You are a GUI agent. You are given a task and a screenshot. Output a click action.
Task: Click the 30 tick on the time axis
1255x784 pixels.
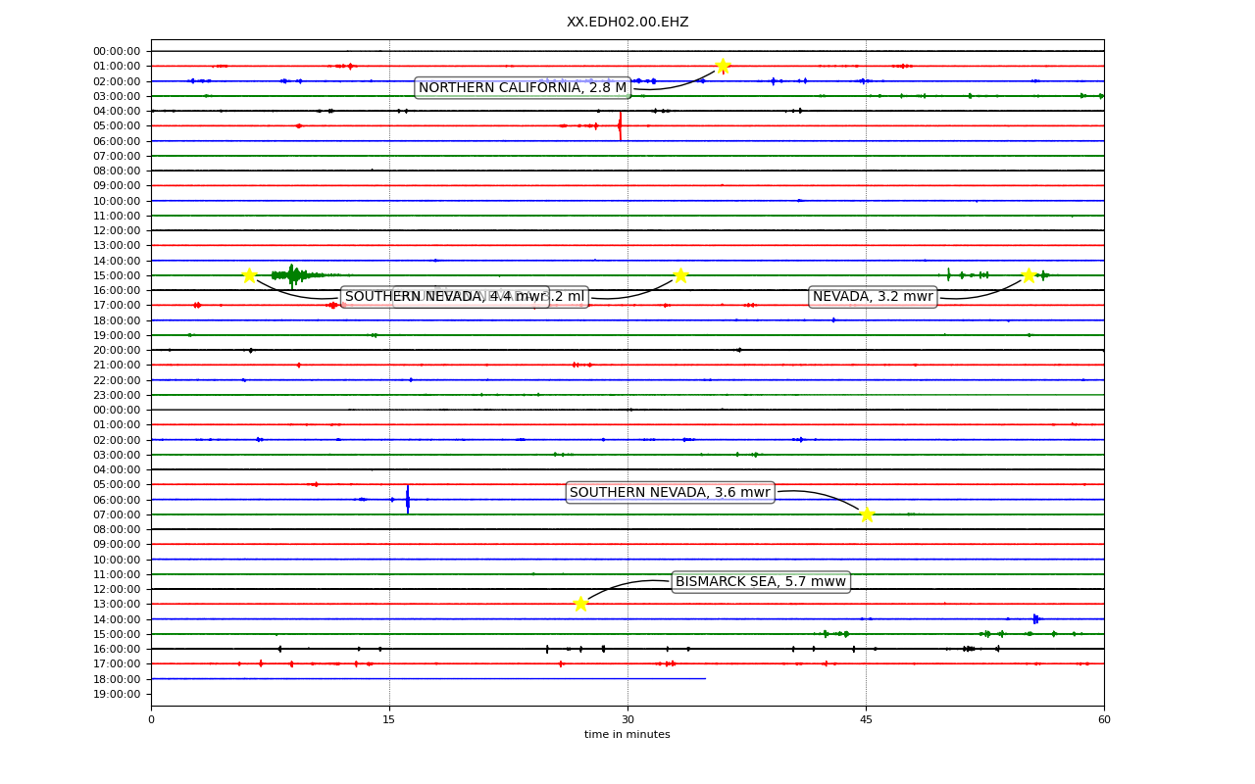click(627, 720)
